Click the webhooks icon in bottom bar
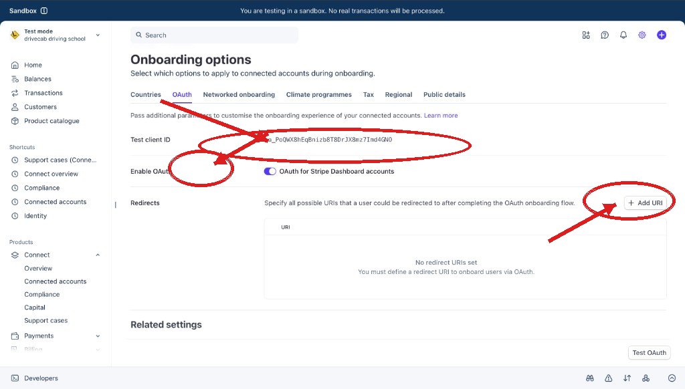685x389 pixels. (x=646, y=378)
